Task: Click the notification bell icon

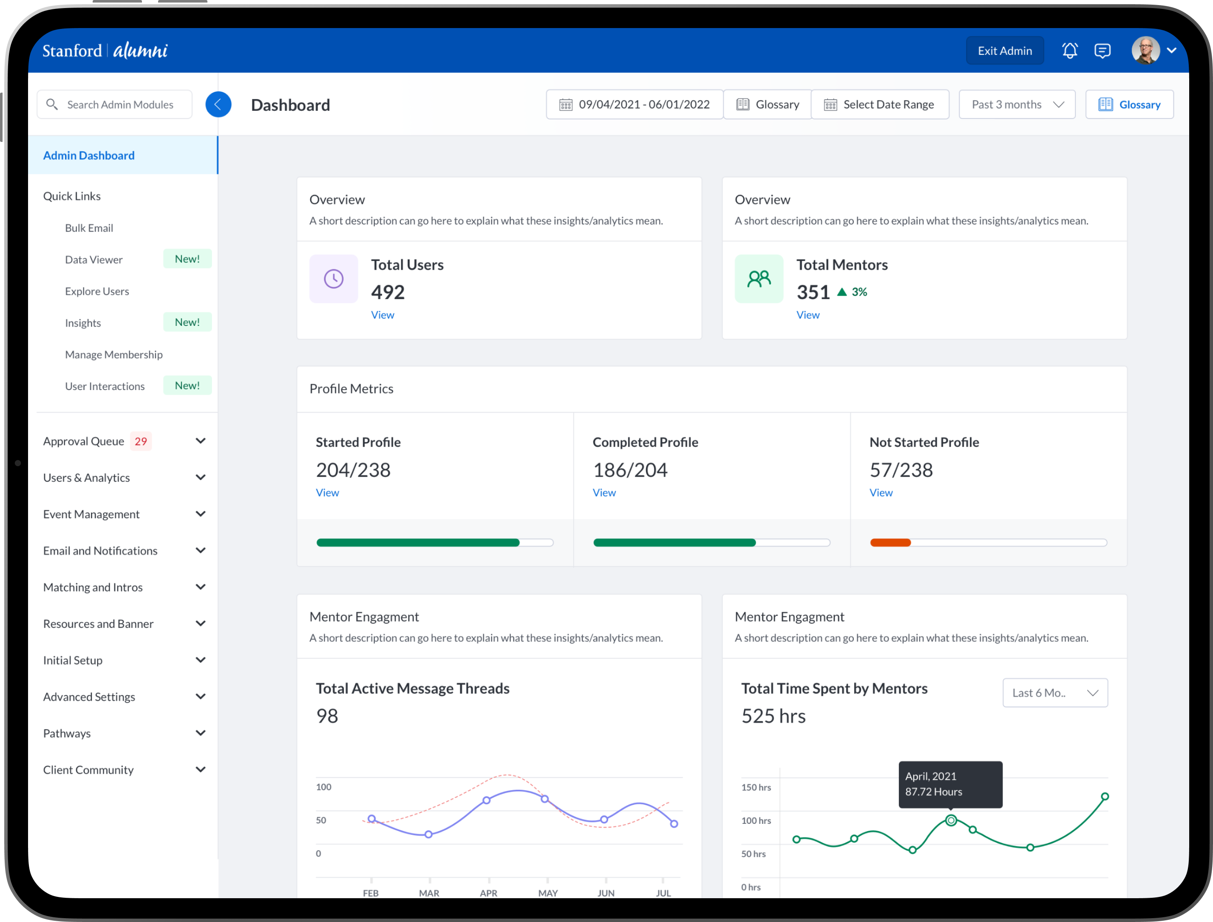Action: coord(1069,51)
